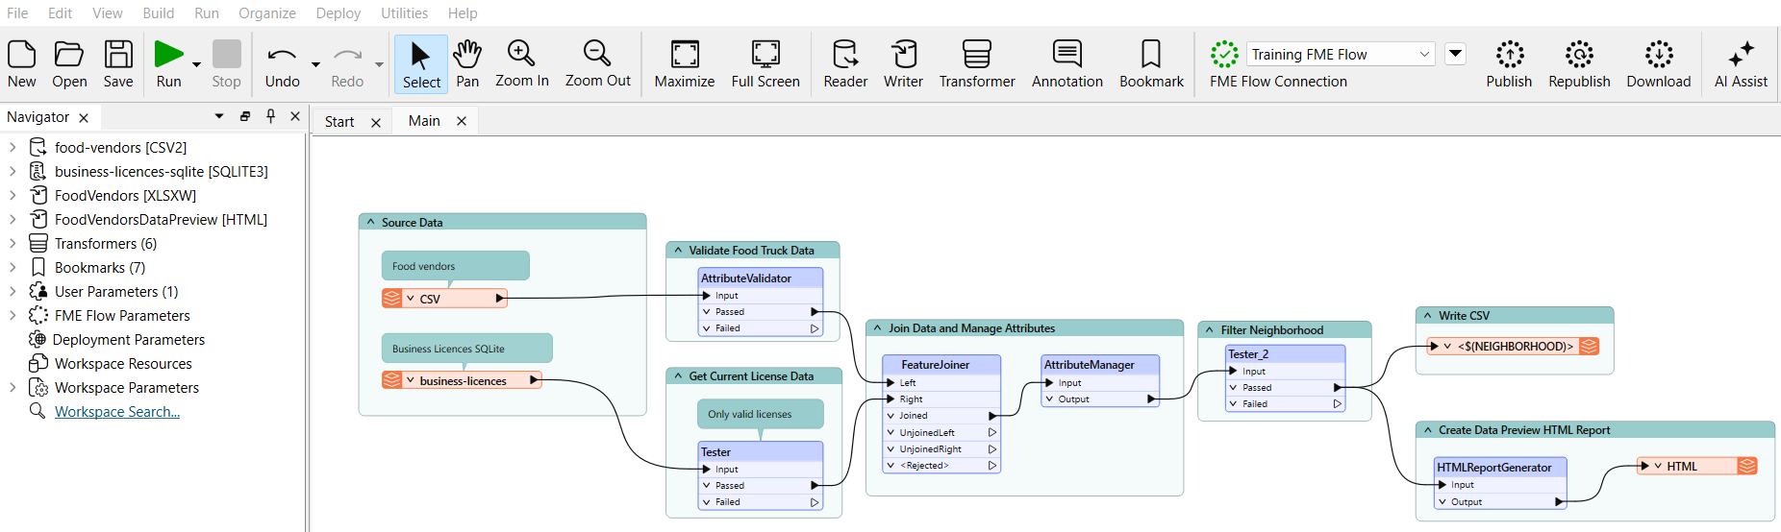1781x532 pixels.
Task: Click the Workspace Search link
Action: click(116, 412)
